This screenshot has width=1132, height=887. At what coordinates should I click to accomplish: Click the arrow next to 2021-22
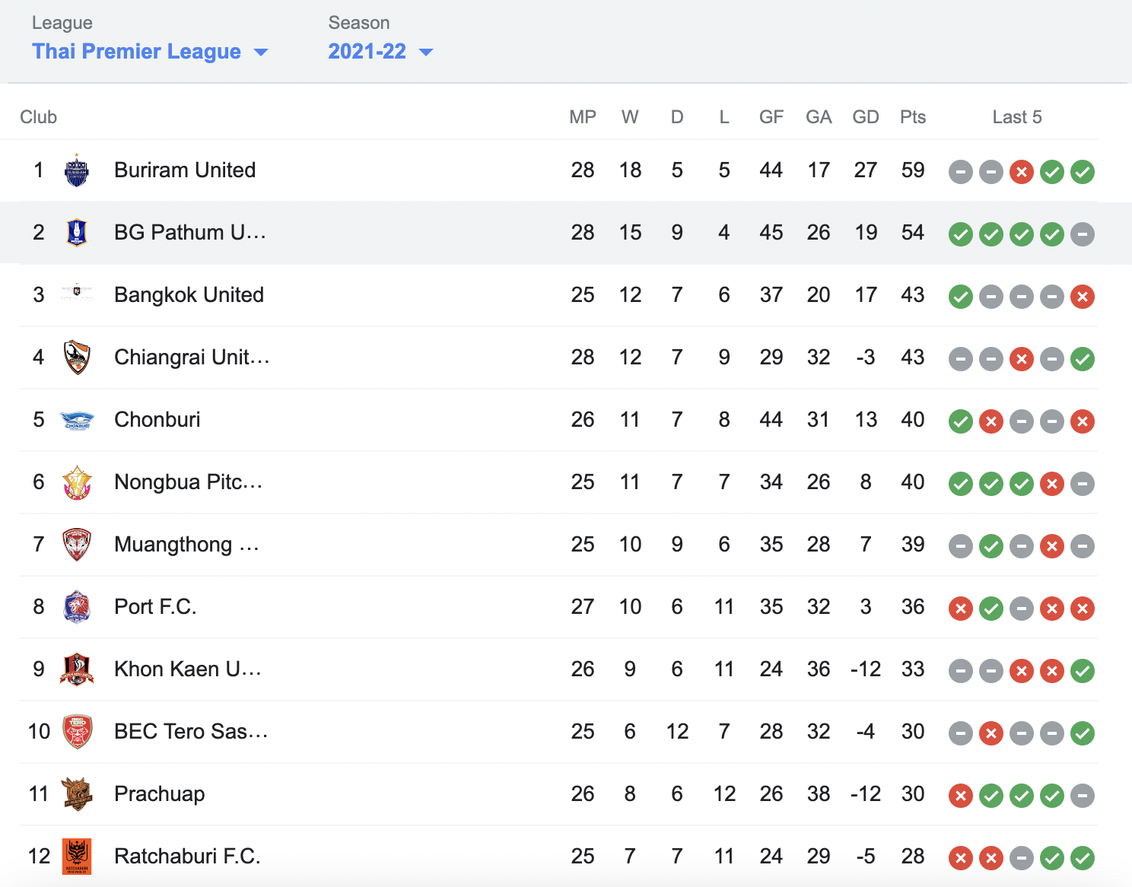click(x=426, y=52)
